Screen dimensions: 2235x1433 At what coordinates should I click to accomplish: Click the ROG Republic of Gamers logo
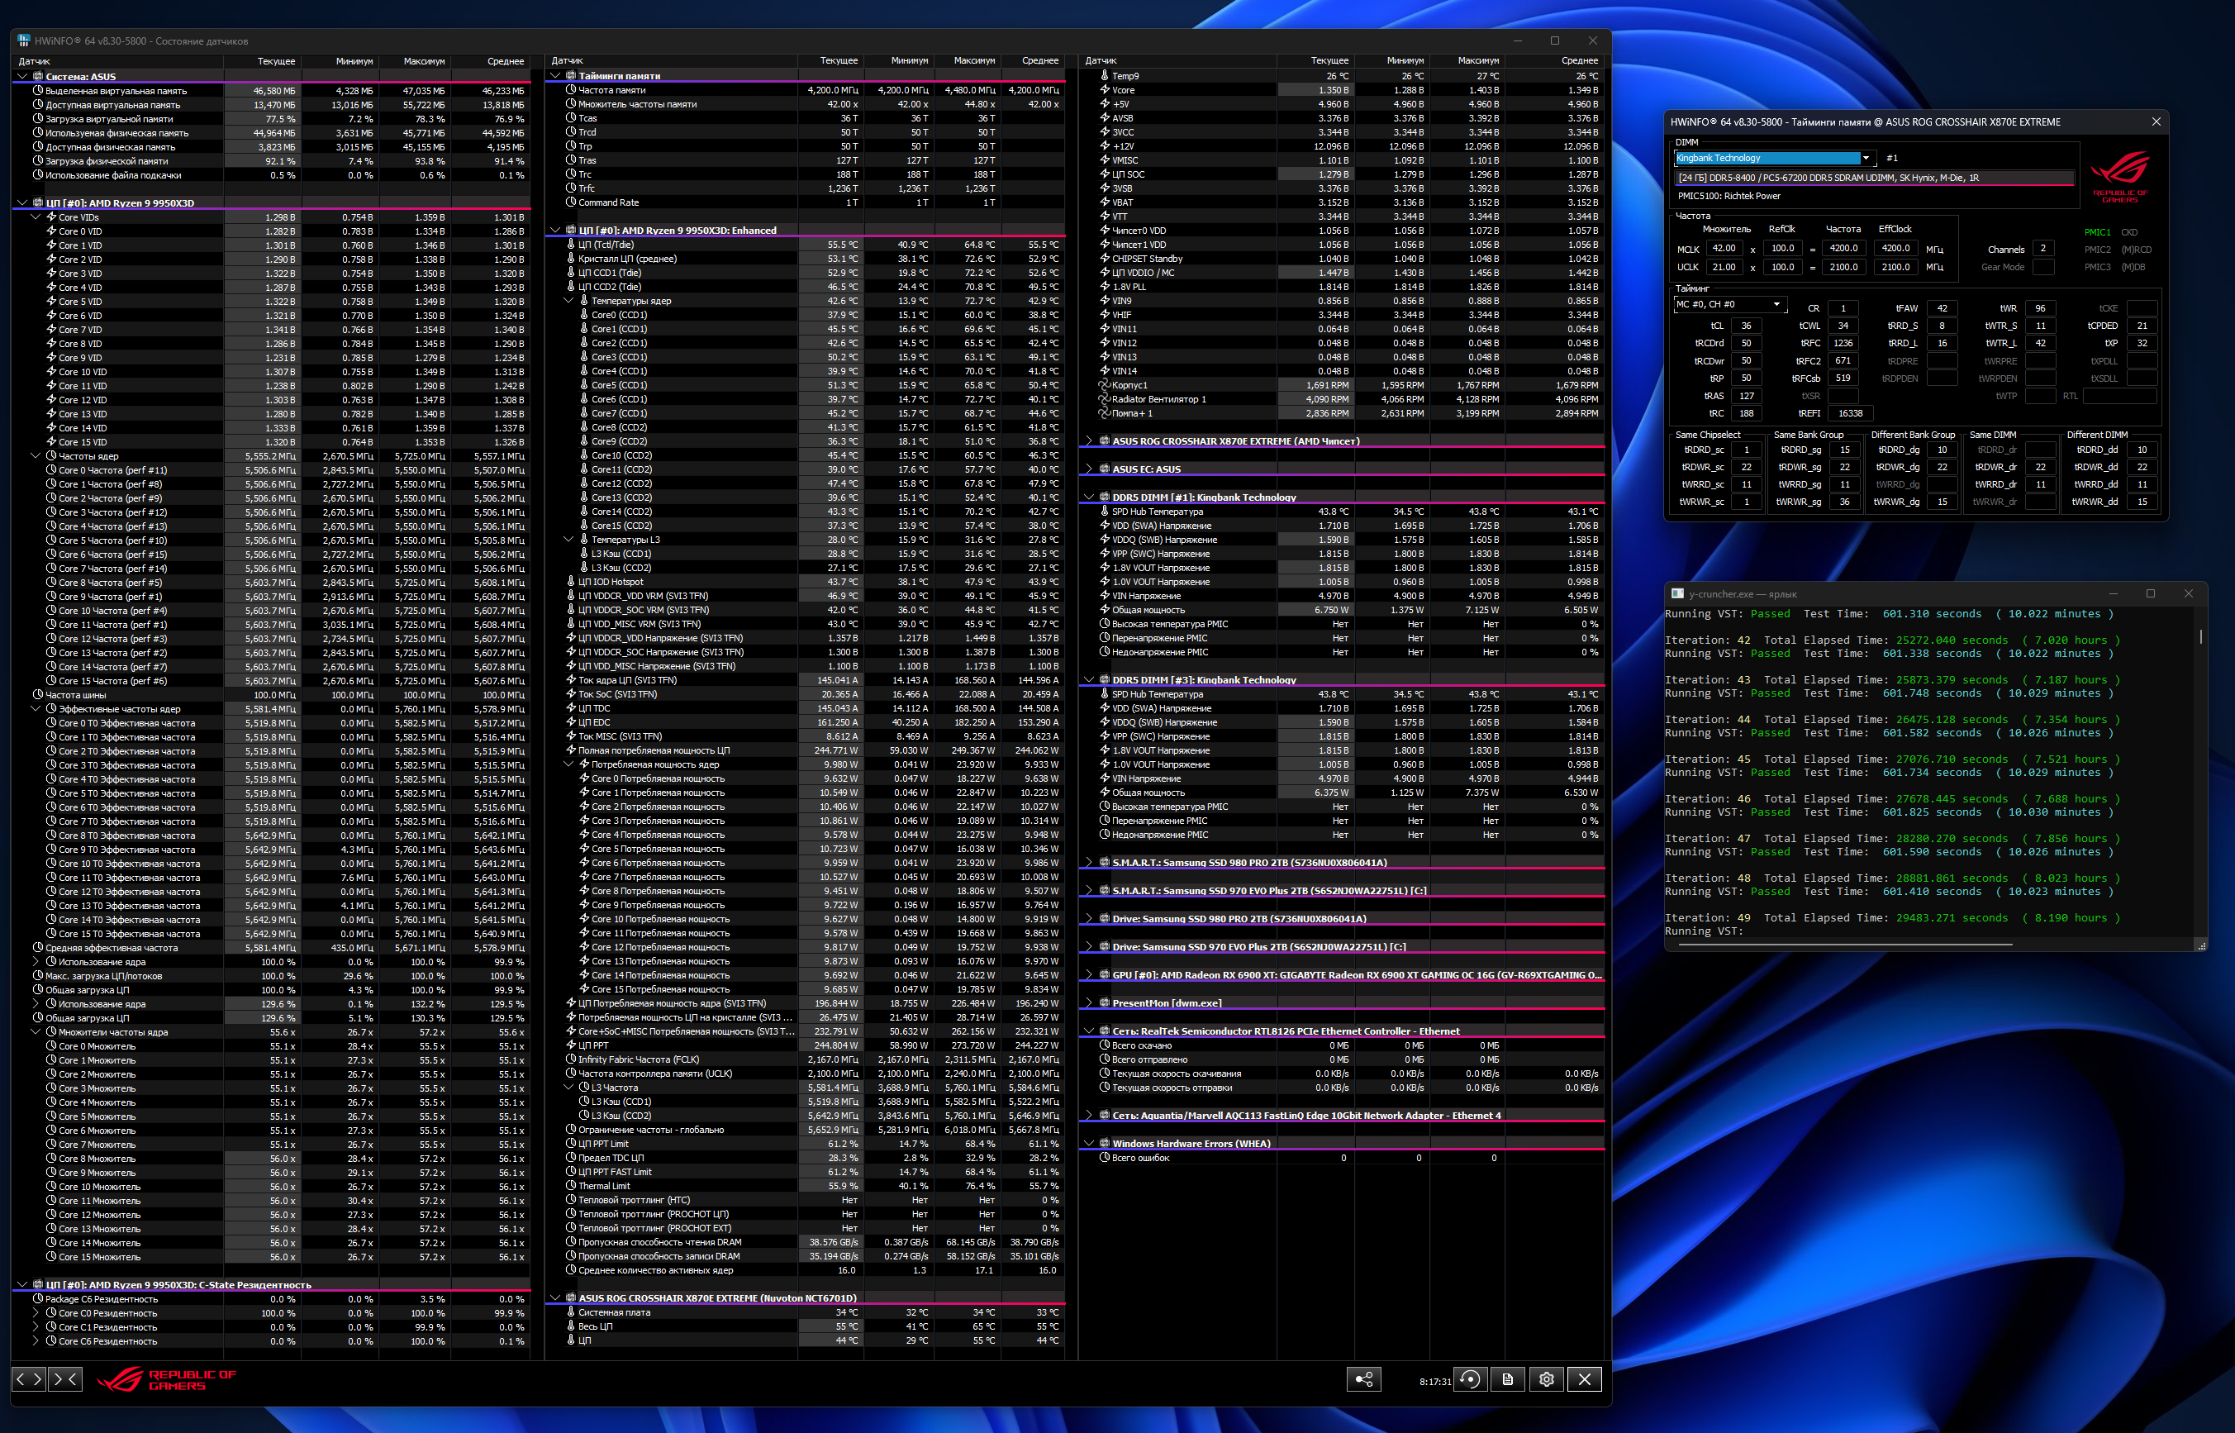point(168,1379)
